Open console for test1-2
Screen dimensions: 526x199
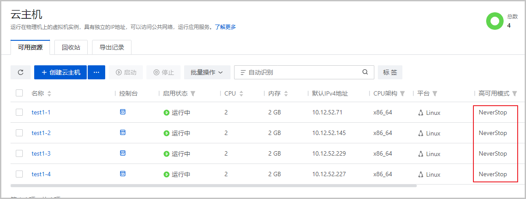[123, 133]
